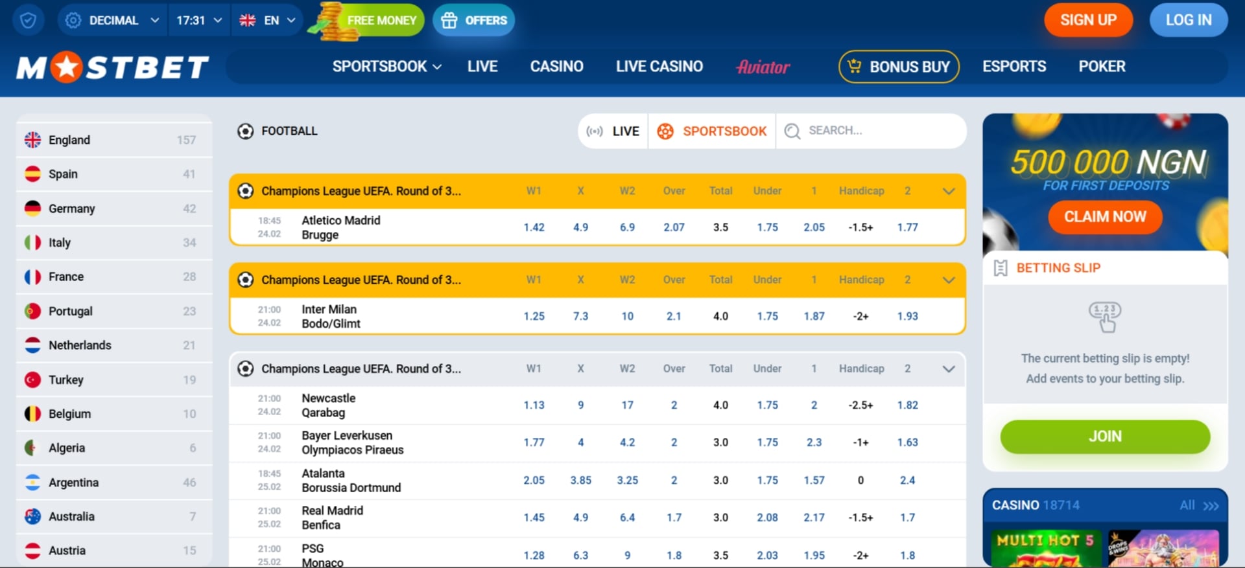Open the ESPORTS menu item
1245x568 pixels.
click(x=1014, y=66)
